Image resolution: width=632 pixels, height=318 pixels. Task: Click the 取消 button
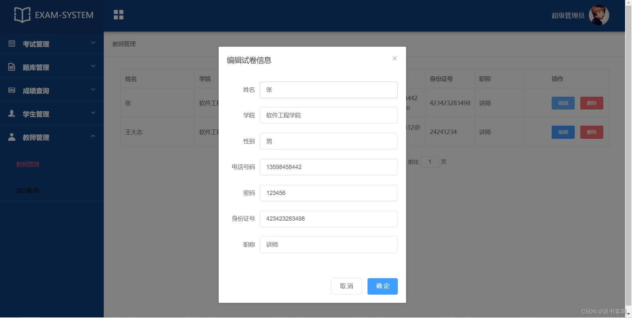coord(346,286)
